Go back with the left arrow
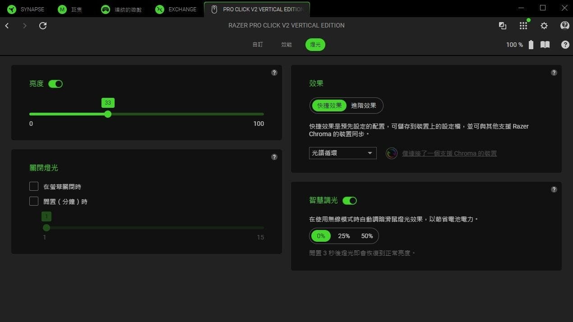Screen dimensions: 573x322 (x=7, y=26)
